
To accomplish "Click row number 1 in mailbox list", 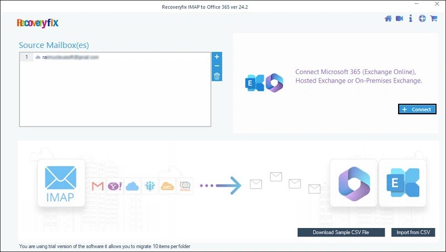I will (27, 57).
